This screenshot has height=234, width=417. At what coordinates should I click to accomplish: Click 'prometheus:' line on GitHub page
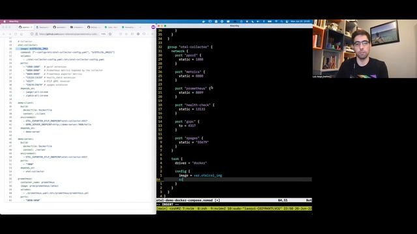[x=25, y=179]
